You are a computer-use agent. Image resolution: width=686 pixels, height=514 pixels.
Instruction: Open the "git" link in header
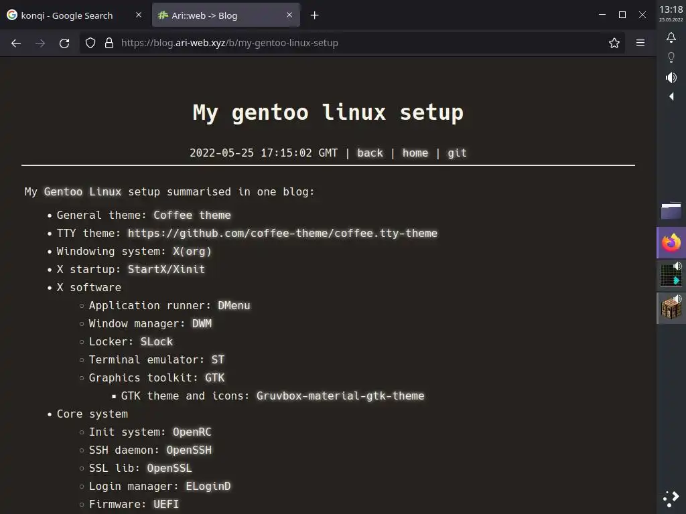[457, 153]
